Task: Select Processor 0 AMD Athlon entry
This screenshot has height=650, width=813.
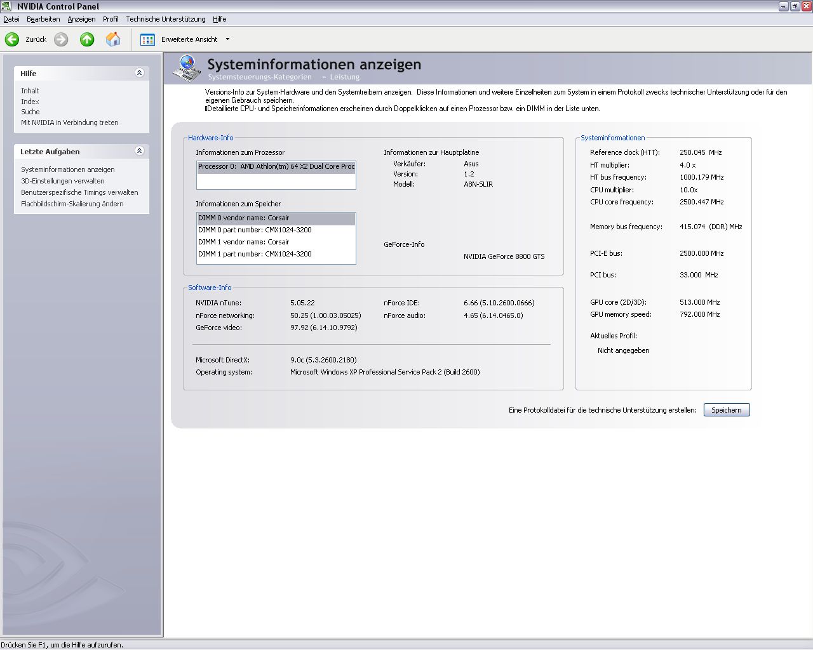Action: [x=276, y=166]
